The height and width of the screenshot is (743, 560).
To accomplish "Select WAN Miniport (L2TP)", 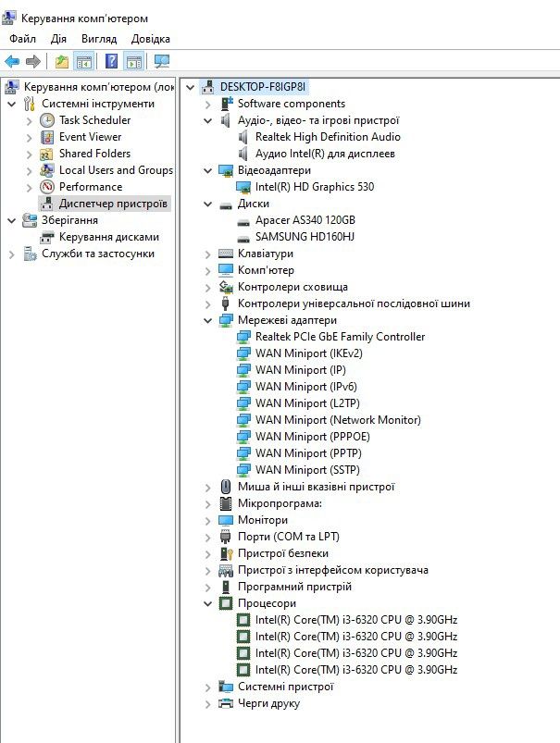I will point(307,403).
